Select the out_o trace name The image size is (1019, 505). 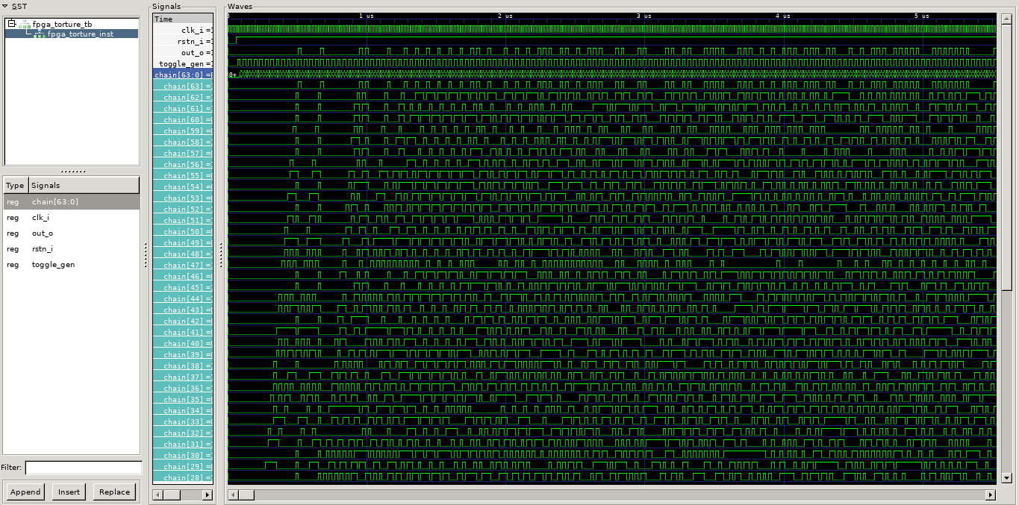183,52
